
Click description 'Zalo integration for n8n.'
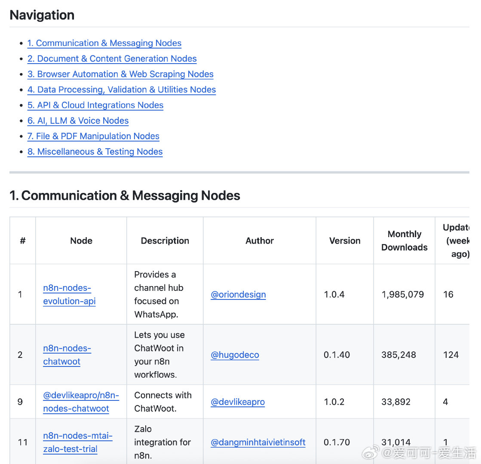pyautogui.click(x=162, y=442)
